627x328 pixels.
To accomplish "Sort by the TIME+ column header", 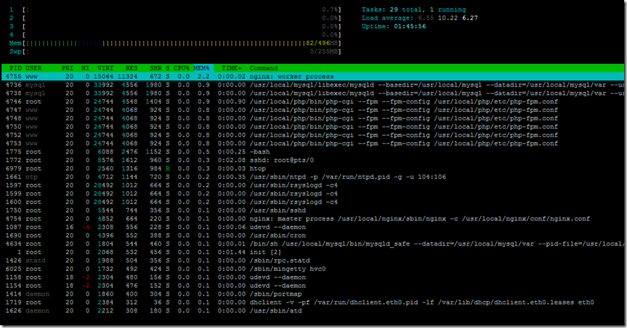I will [x=232, y=68].
